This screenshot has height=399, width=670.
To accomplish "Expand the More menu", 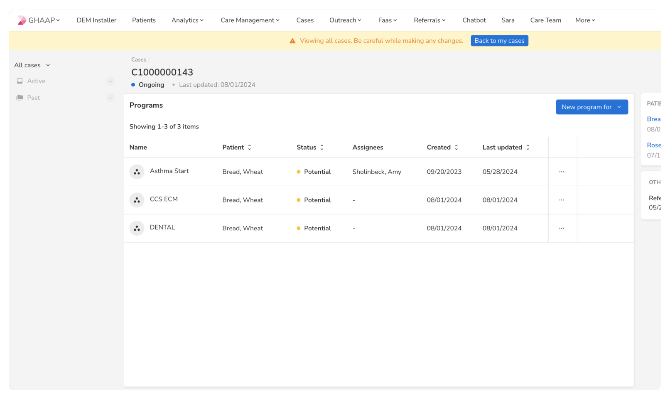I will pyautogui.click(x=585, y=20).
